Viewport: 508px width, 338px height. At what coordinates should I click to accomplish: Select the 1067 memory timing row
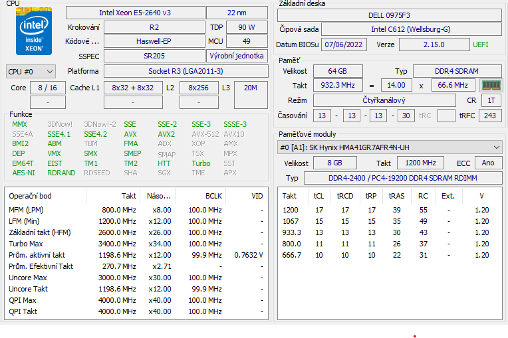390,221
